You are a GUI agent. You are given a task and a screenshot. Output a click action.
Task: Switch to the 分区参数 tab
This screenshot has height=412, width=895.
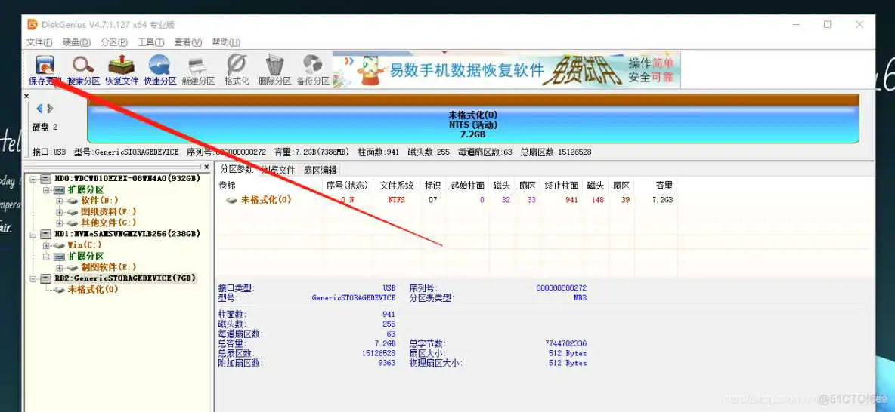click(237, 169)
